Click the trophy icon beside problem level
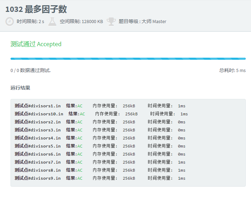The height and width of the screenshot is (201, 251). tap(111, 22)
